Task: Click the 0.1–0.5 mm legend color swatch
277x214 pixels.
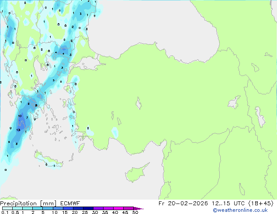Action: coord(7,208)
